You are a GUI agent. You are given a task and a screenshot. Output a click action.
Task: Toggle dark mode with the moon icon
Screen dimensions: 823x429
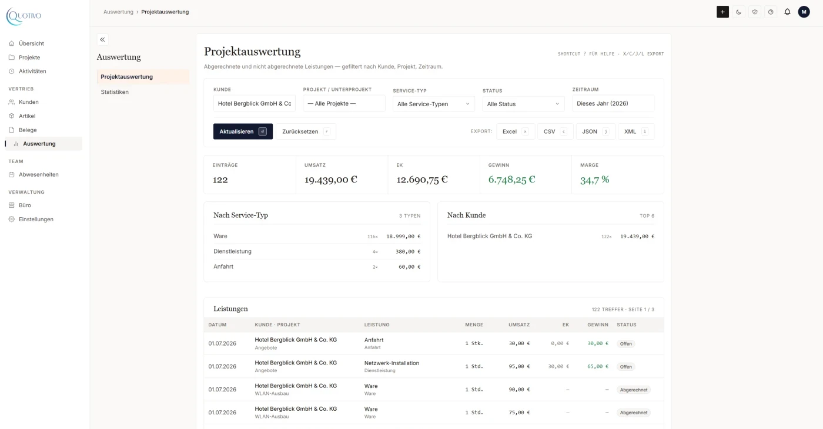[x=739, y=12]
